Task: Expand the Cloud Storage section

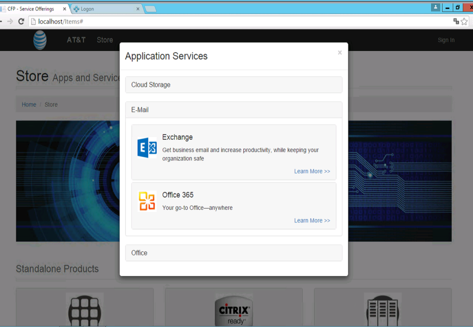Action: point(233,85)
